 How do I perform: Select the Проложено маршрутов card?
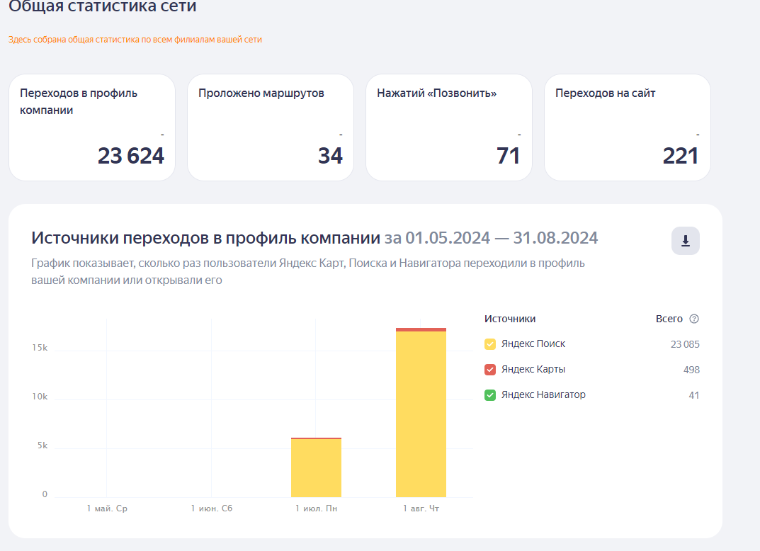[x=271, y=127]
